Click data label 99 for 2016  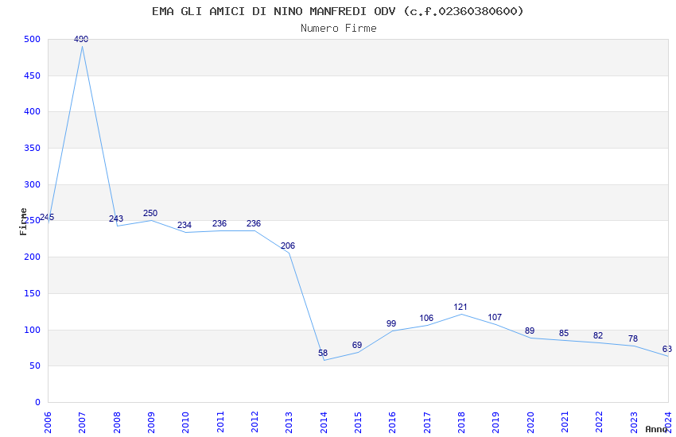391,323
